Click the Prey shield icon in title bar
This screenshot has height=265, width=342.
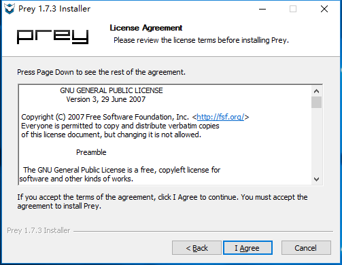(10, 9)
